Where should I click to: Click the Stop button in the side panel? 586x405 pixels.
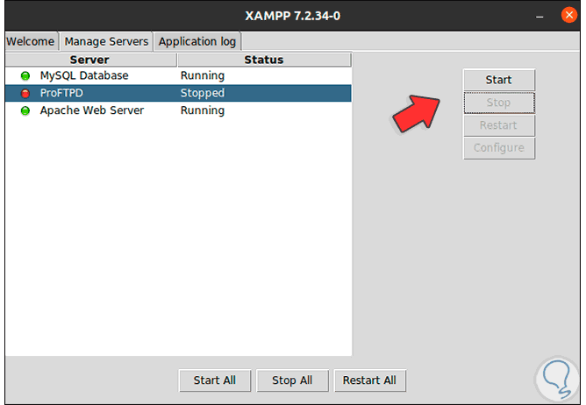pyautogui.click(x=499, y=103)
